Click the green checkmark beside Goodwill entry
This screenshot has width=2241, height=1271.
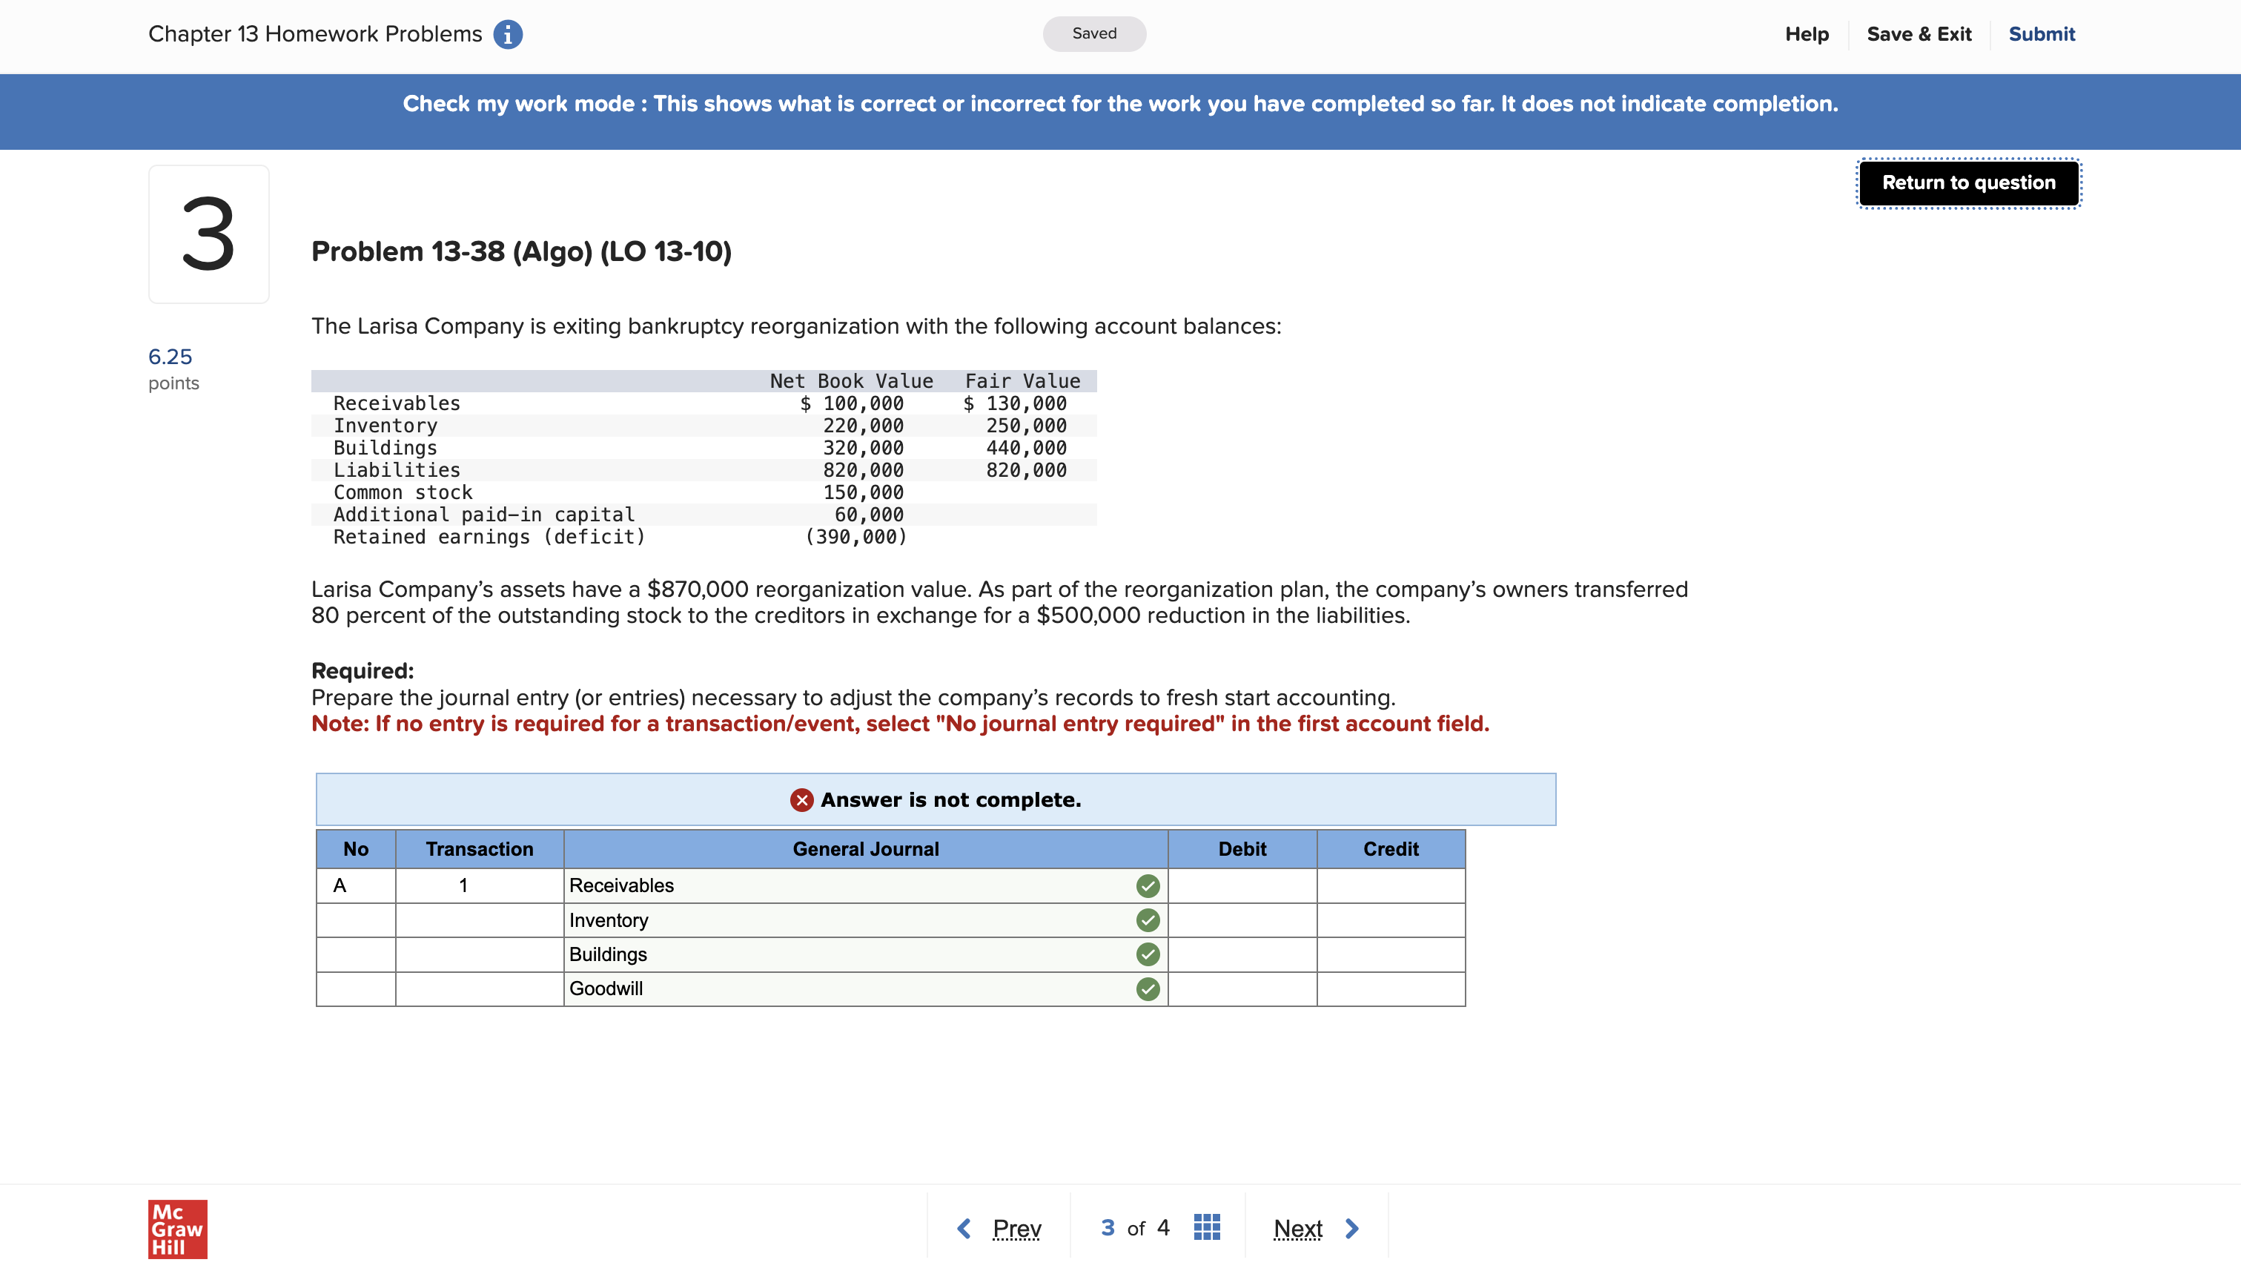(x=1148, y=988)
